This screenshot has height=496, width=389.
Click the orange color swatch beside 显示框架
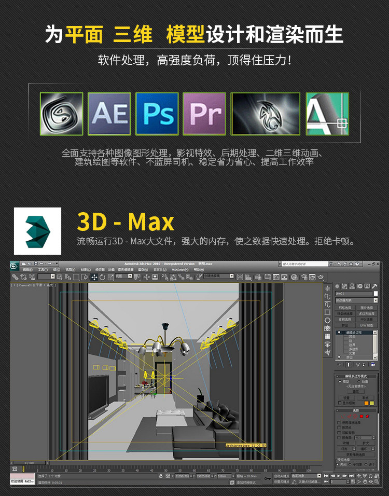(367, 403)
